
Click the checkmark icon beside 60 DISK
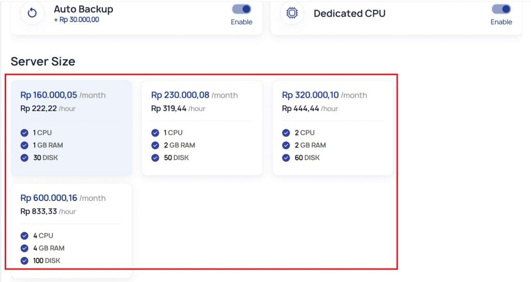click(x=286, y=158)
